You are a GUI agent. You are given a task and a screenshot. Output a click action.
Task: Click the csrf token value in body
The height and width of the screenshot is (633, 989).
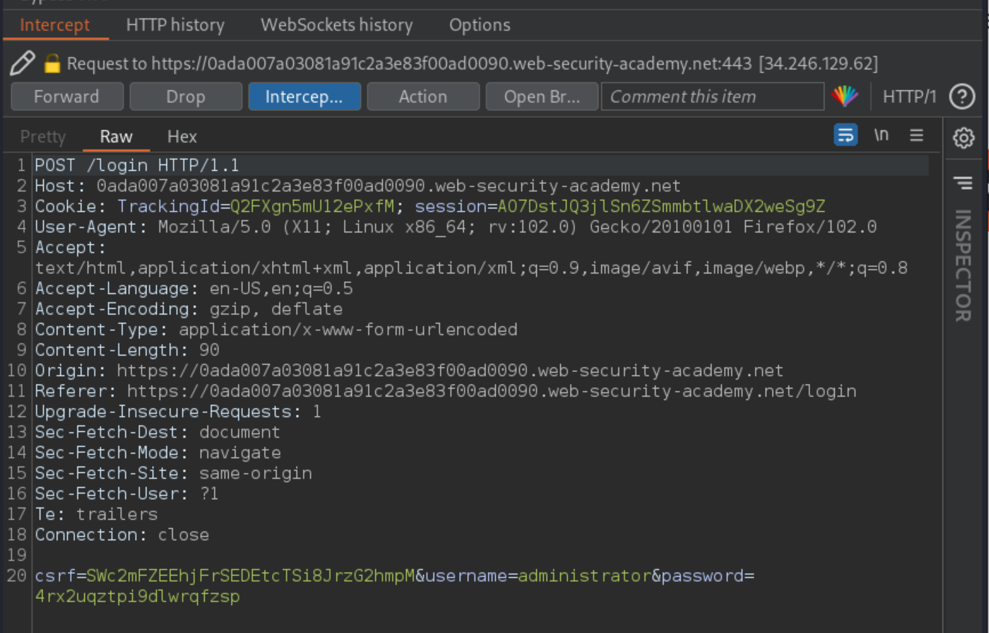click(250, 576)
